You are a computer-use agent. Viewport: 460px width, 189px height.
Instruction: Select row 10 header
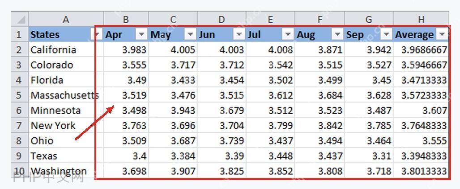point(20,171)
